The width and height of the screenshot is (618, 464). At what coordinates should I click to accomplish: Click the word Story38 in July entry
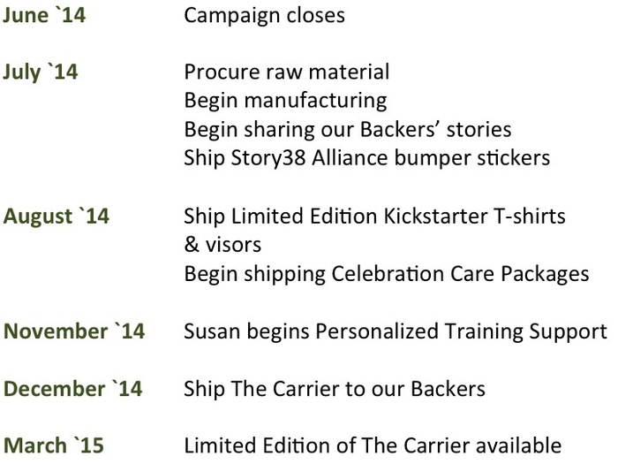point(268,158)
